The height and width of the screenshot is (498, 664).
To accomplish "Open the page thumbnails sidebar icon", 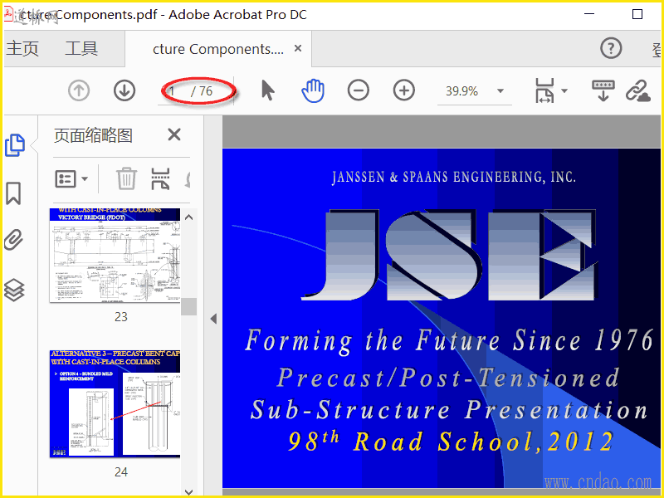I will point(15,144).
